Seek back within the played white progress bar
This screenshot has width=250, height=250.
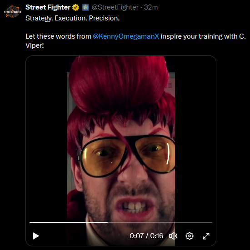[x=69, y=222]
